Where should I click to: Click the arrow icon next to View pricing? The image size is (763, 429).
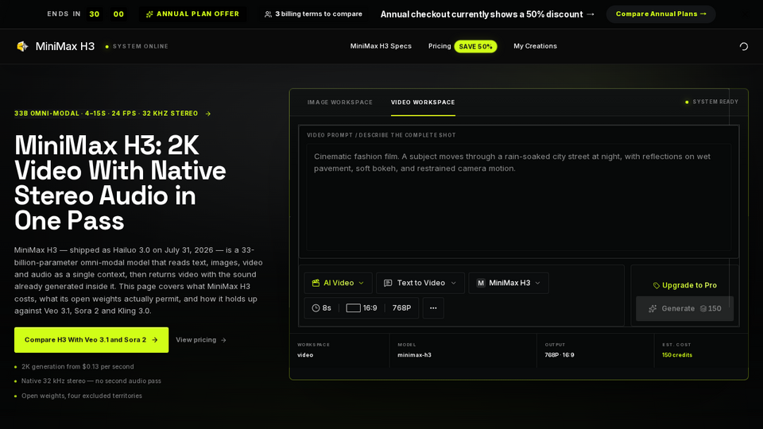223,340
